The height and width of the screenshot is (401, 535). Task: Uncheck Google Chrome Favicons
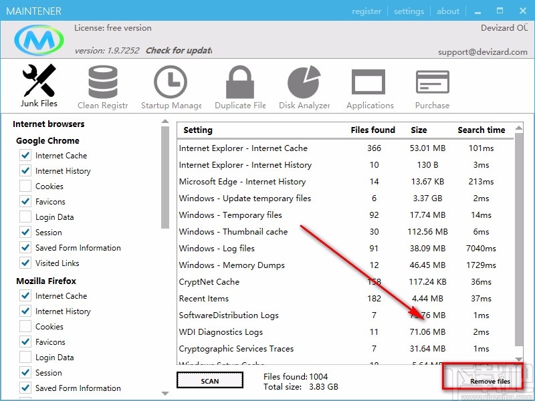[25, 202]
